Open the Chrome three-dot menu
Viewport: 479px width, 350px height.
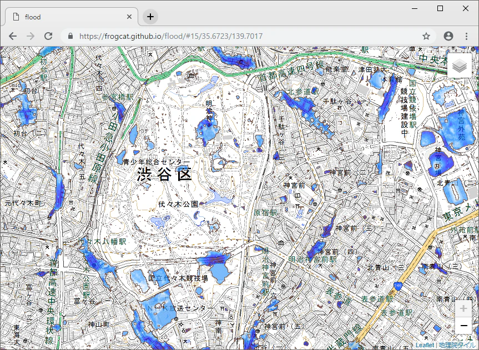(x=466, y=36)
